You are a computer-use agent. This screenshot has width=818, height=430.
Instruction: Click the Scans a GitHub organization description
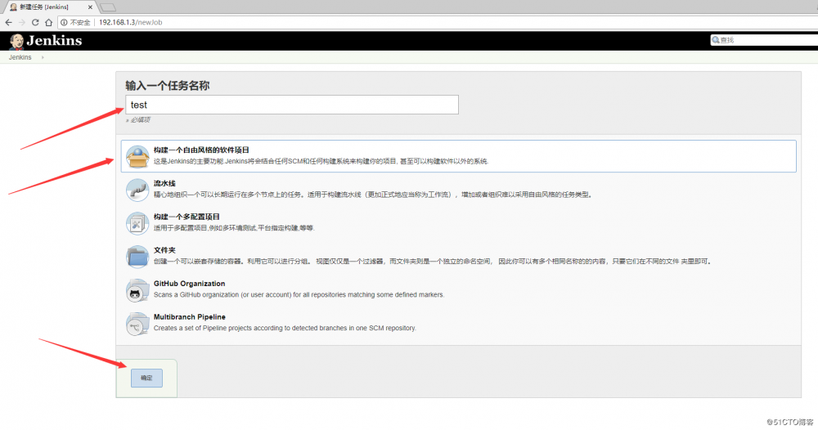[299, 295]
